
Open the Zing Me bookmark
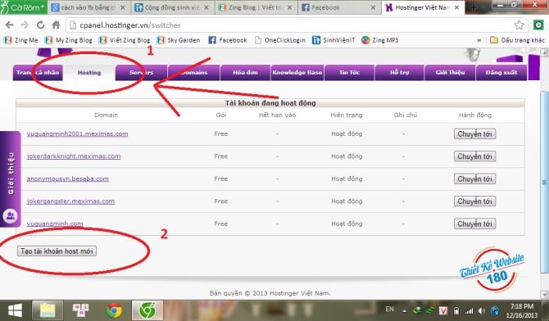tap(21, 40)
